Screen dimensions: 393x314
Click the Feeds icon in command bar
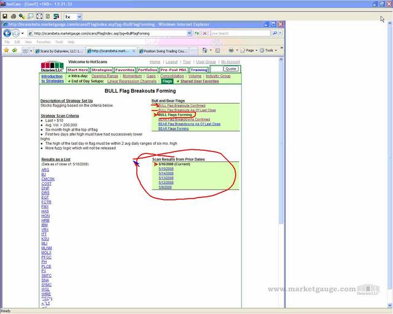tap(217, 50)
